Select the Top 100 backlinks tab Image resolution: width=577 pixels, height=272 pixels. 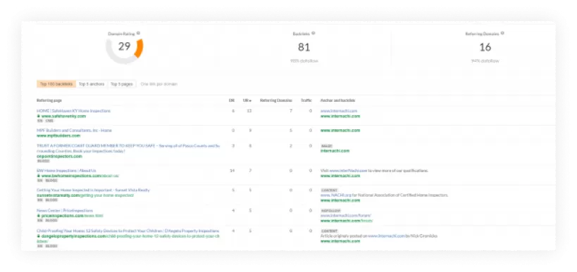(x=56, y=84)
